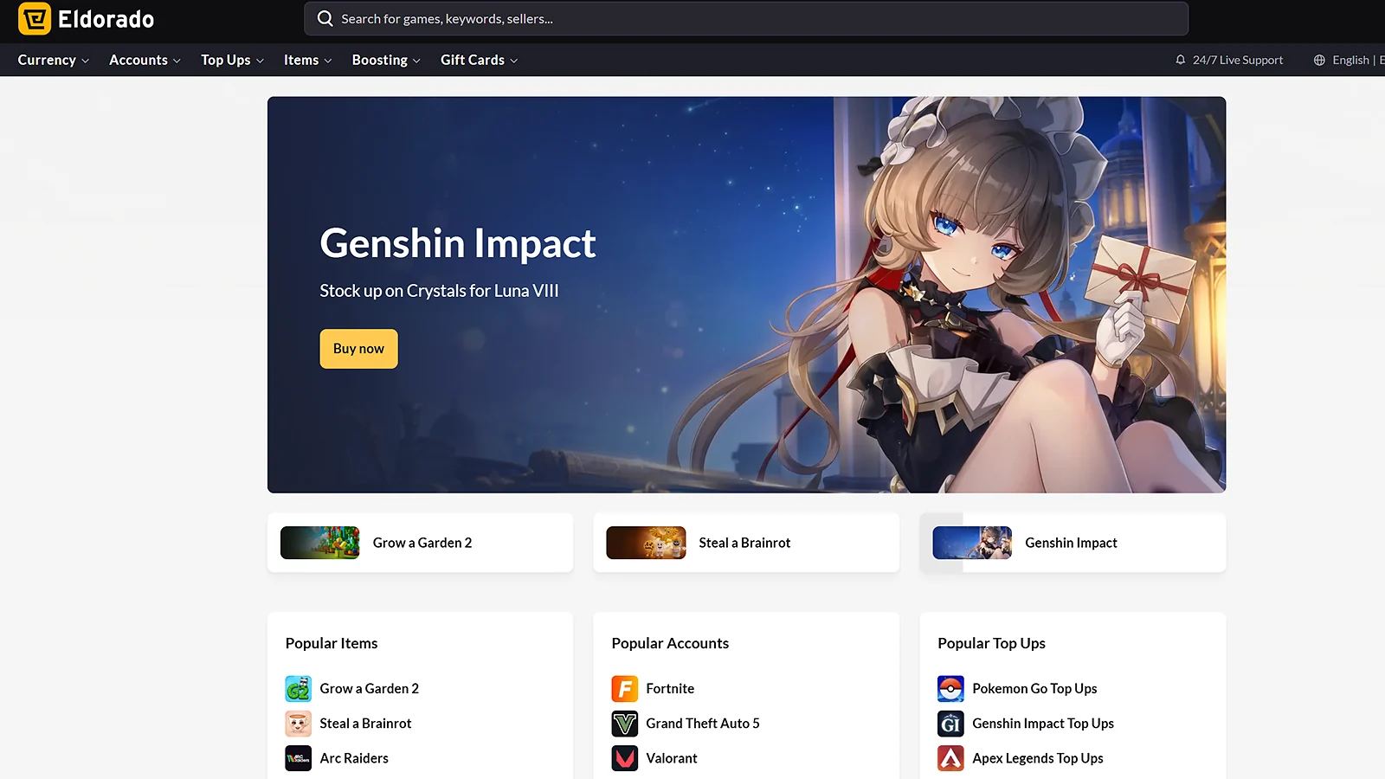Click the Popular Top Ups heading
Screen dimensions: 1385x779
pyautogui.click(x=992, y=643)
